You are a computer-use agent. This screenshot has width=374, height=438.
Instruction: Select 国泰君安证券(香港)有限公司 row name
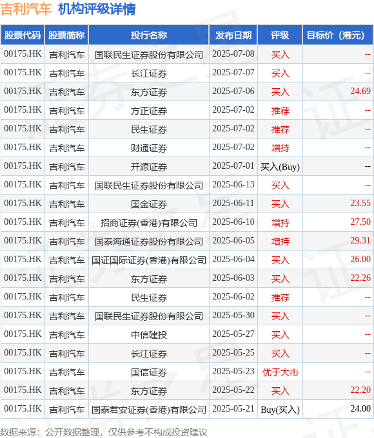pos(149,410)
